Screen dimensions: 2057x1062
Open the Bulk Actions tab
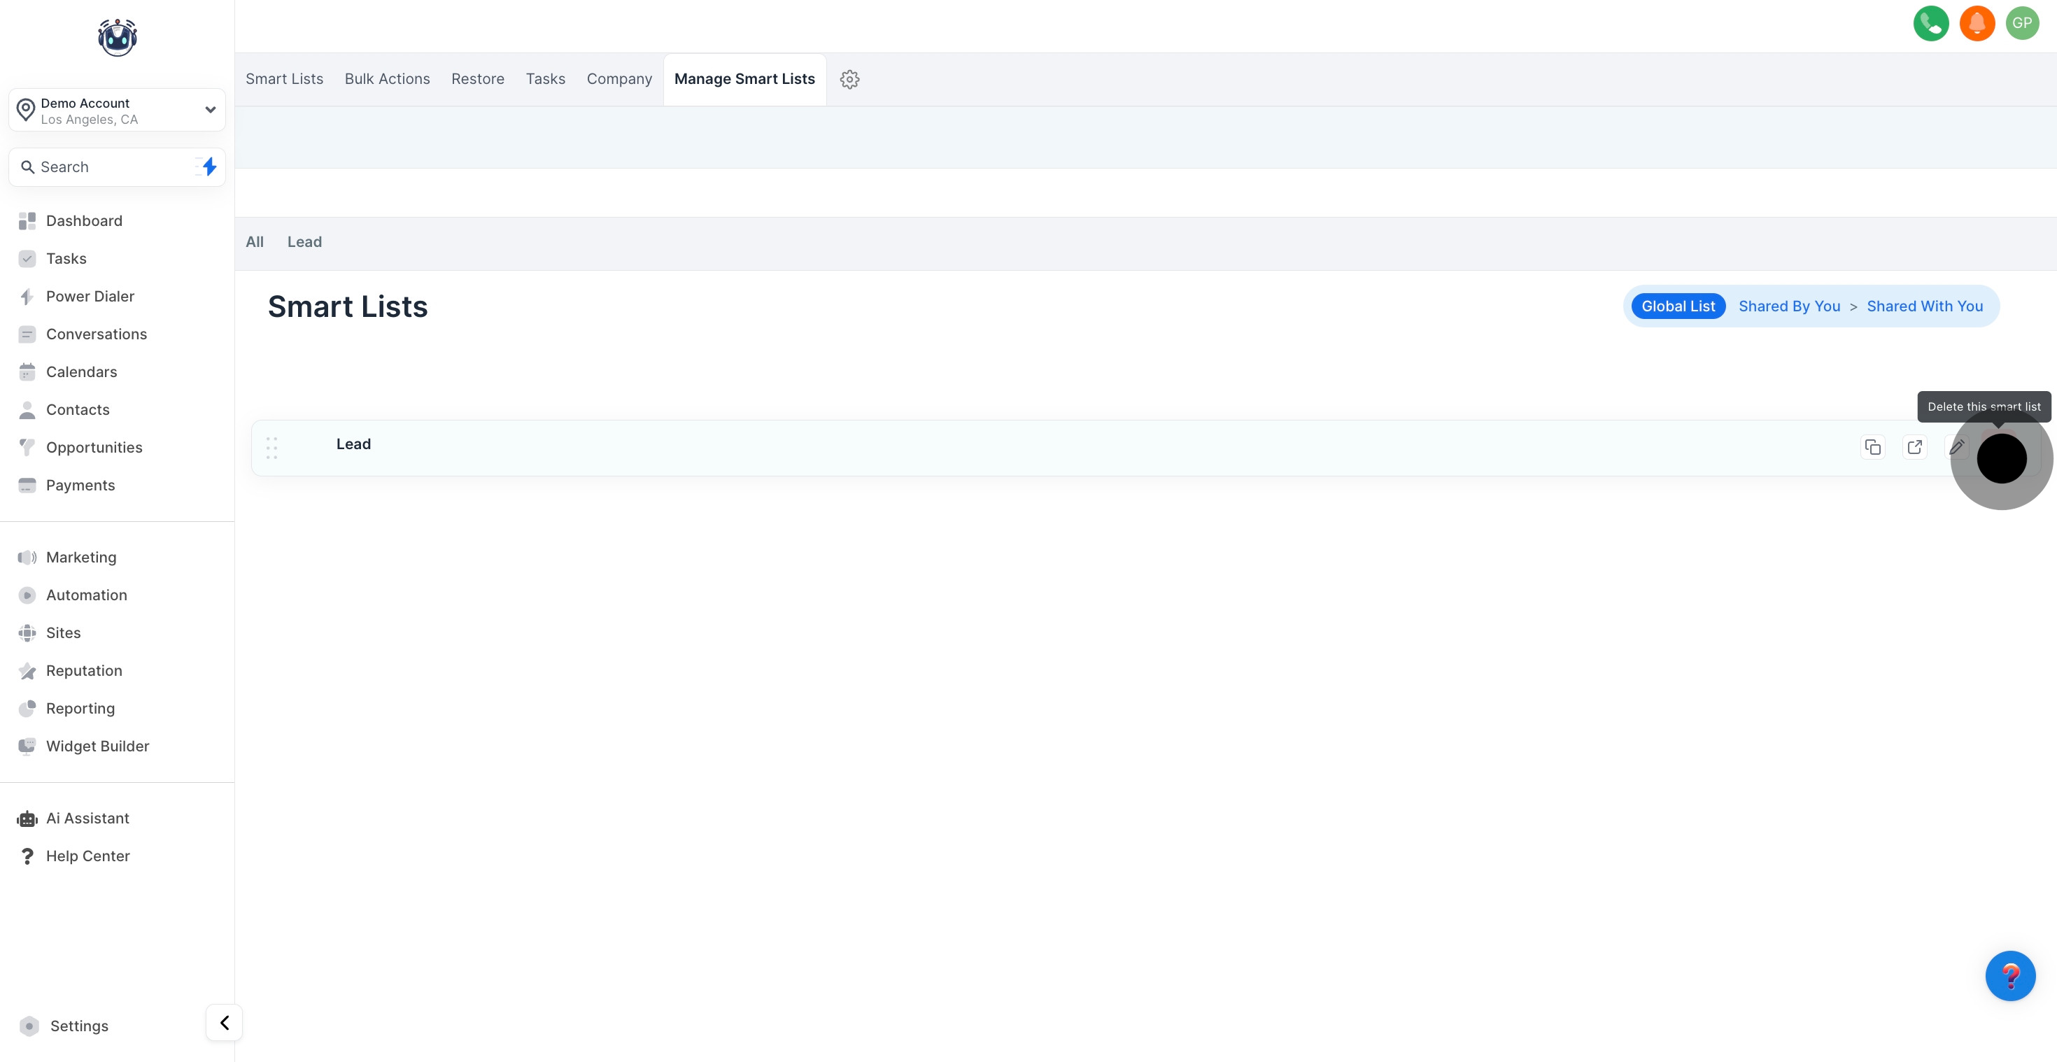pyautogui.click(x=388, y=79)
